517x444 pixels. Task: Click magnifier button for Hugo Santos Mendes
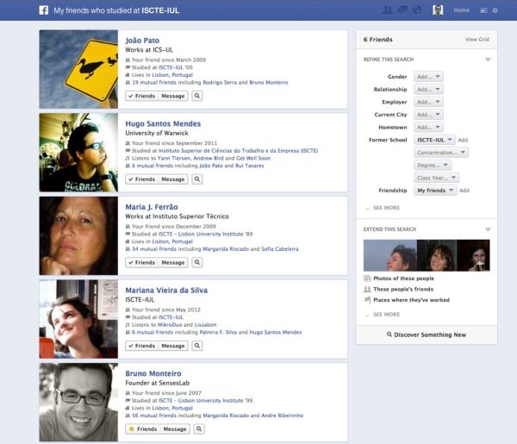click(x=197, y=179)
